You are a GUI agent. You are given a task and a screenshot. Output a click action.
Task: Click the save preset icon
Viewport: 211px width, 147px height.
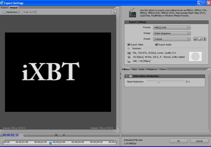click(x=194, y=39)
